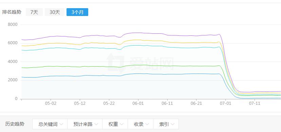Click the chevron arrow beside 权重
The image size is (281, 132).
tap(122, 124)
